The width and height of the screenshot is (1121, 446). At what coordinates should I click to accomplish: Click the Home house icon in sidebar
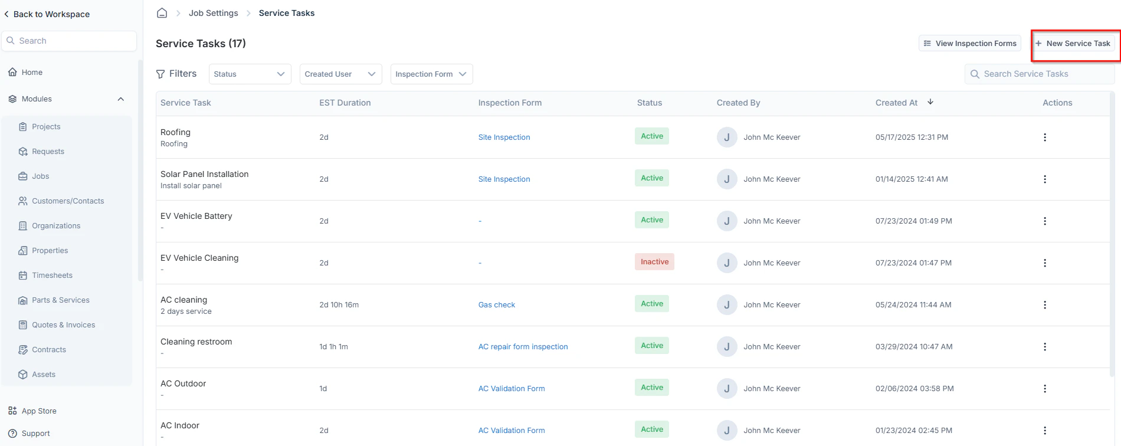coord(12,72)
